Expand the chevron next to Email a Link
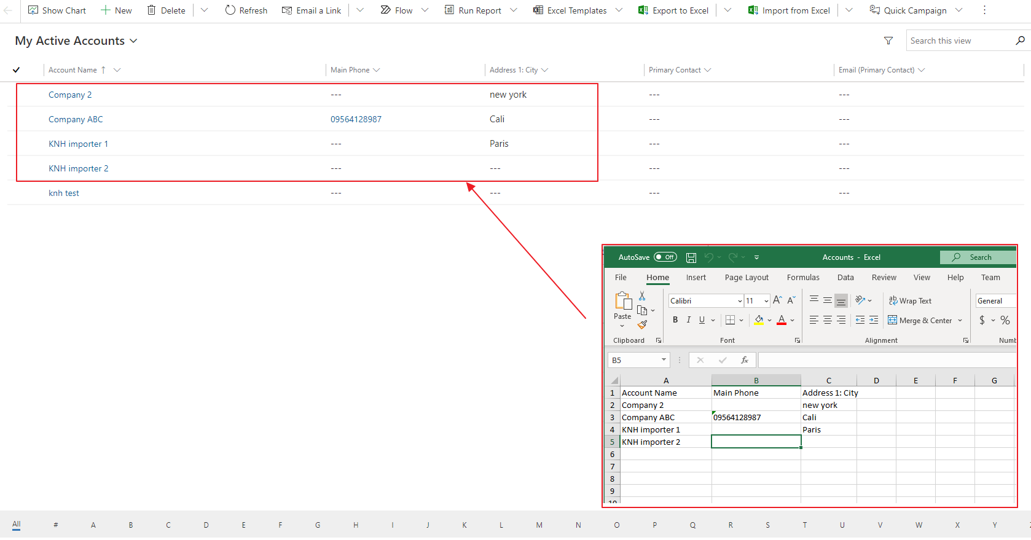 pyautogui.click(x=360, y=10)
